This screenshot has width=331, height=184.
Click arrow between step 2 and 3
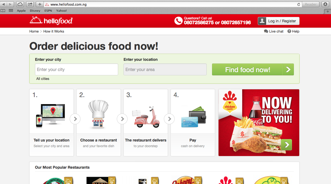122,119
